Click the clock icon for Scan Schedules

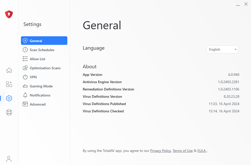25,50
